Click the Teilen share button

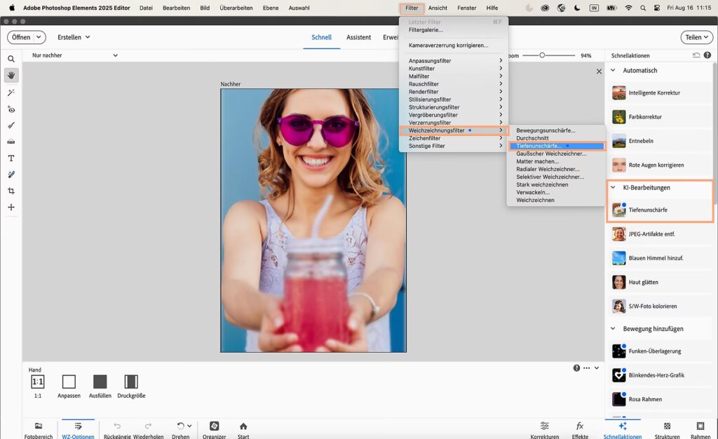click(696, 37)
